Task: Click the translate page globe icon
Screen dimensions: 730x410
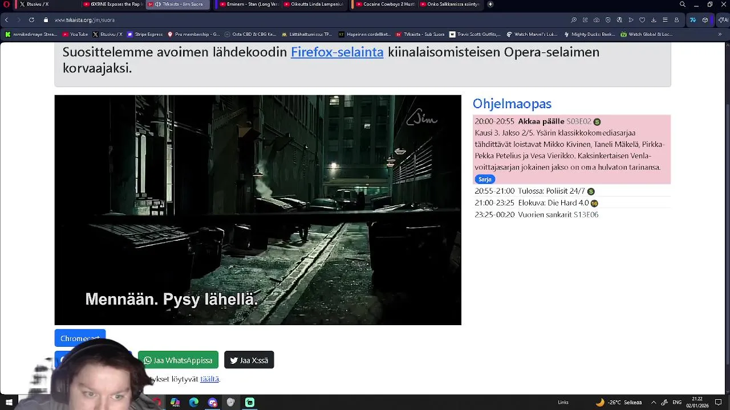Action: click(619, 20)
